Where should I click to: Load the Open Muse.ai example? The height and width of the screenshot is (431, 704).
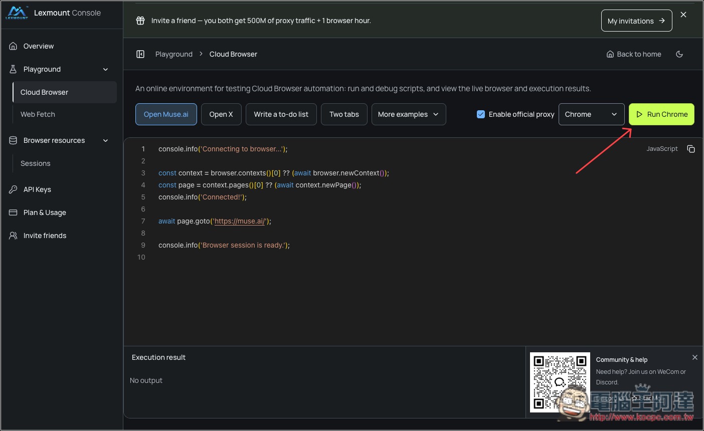coord(166,114)
